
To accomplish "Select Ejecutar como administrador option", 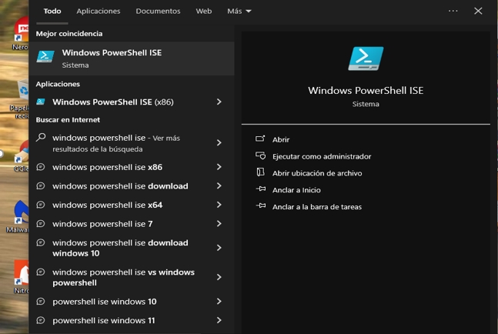I will (x=322, y=156).
